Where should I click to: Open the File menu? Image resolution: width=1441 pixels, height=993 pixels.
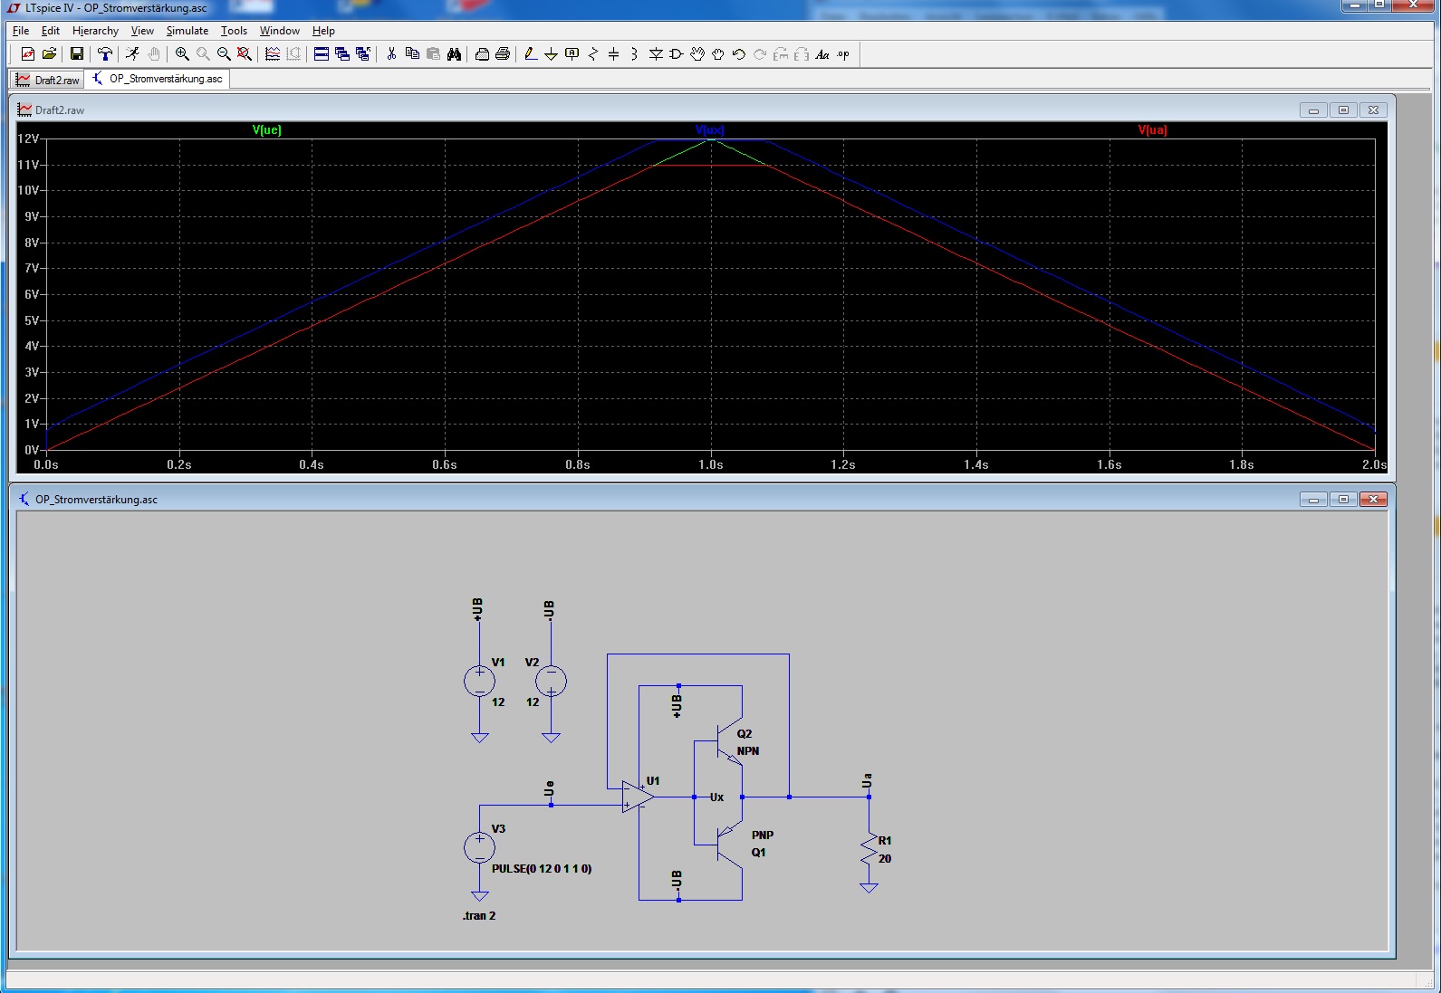coord(21,31)
